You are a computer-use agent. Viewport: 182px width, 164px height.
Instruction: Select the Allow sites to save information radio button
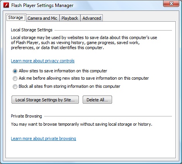pos(15,71)
